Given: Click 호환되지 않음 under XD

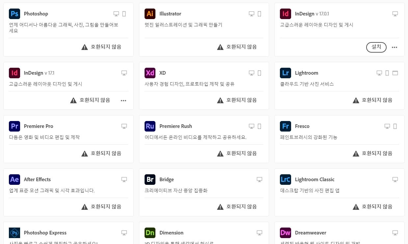Looking at the screenshot, I should (x=241, y=100).
